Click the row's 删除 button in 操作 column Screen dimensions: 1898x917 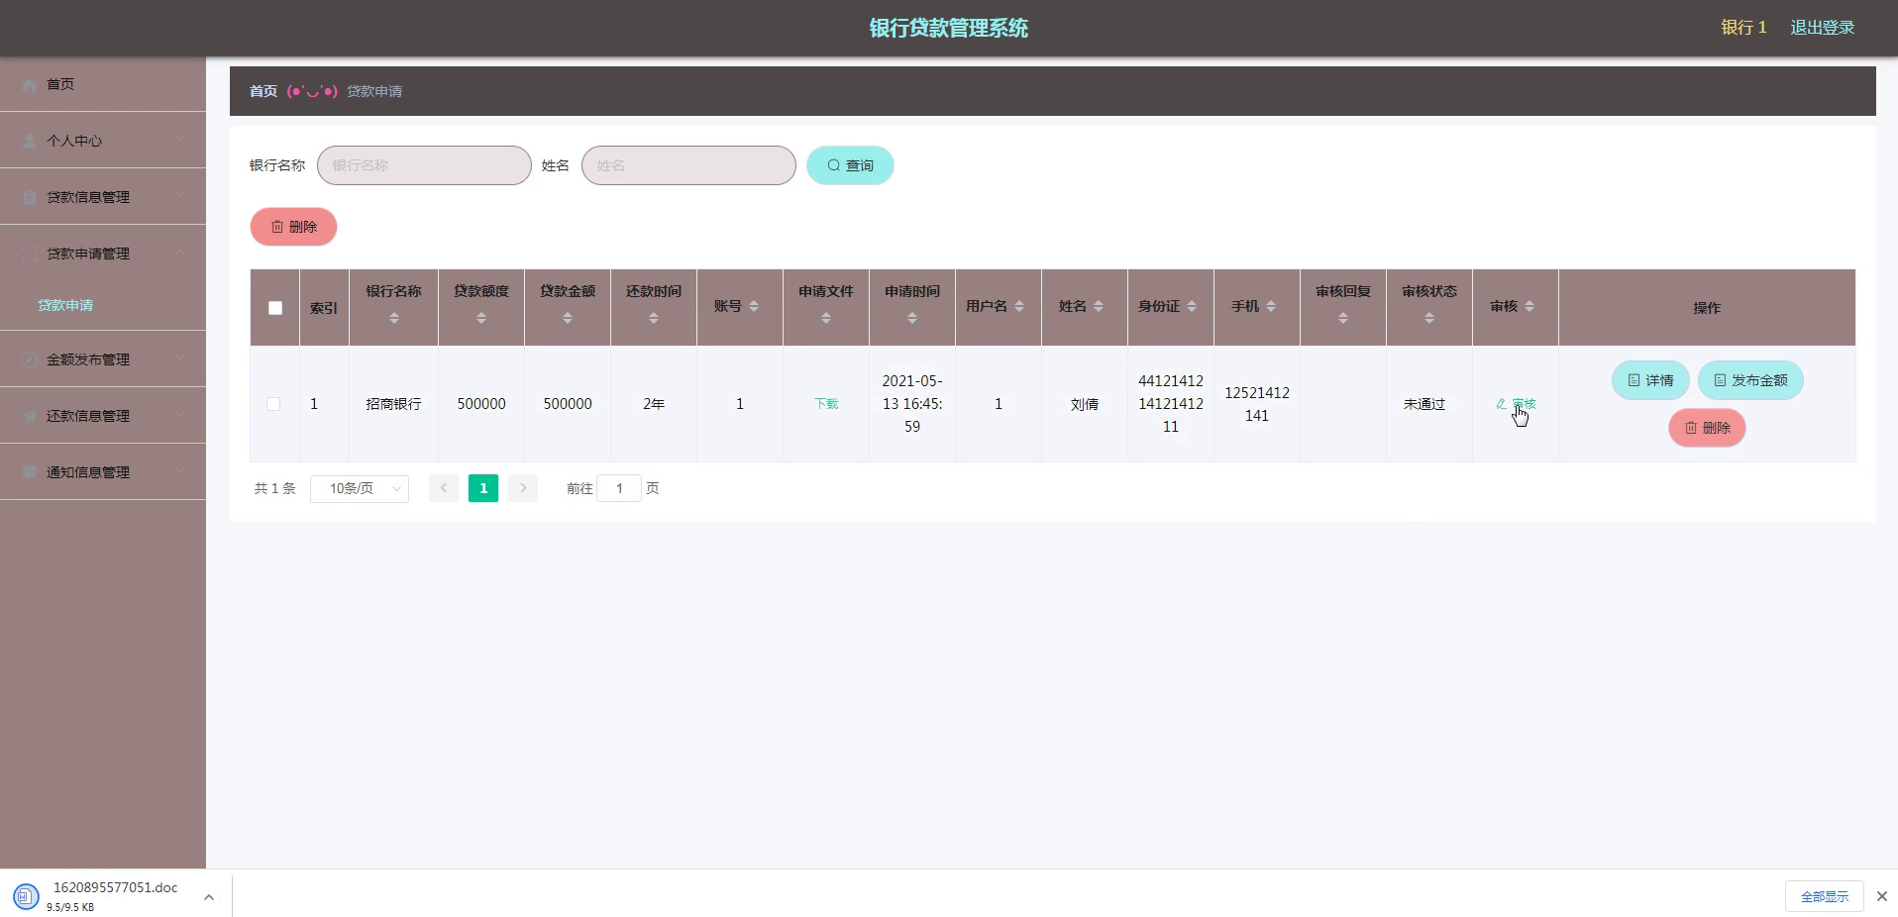[x=1707, y=428]
